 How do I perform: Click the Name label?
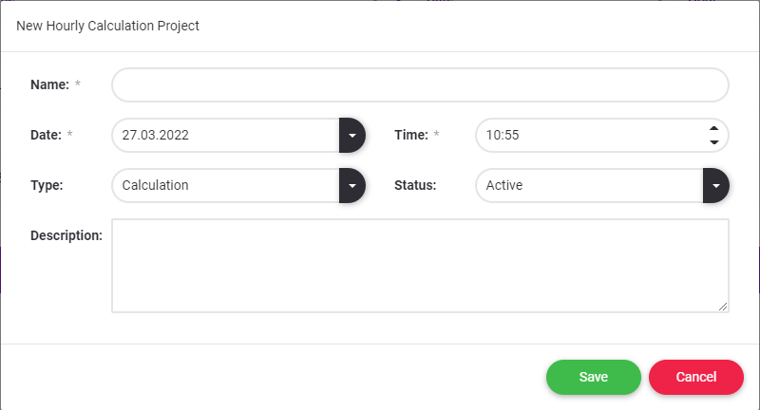49,84
